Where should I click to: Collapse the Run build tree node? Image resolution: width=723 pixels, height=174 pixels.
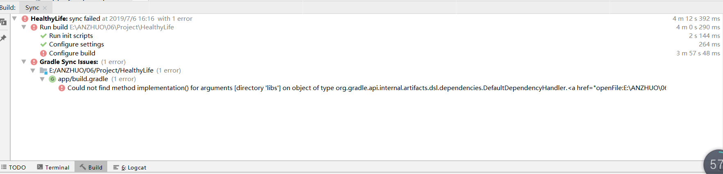click(24, 27)
